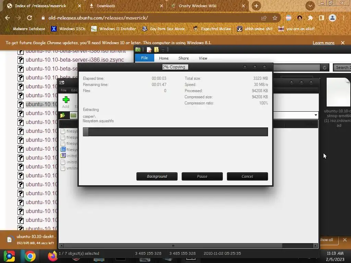Close the Chrome downloads shelf
This screenshot has height=263, width=351.
345,240
